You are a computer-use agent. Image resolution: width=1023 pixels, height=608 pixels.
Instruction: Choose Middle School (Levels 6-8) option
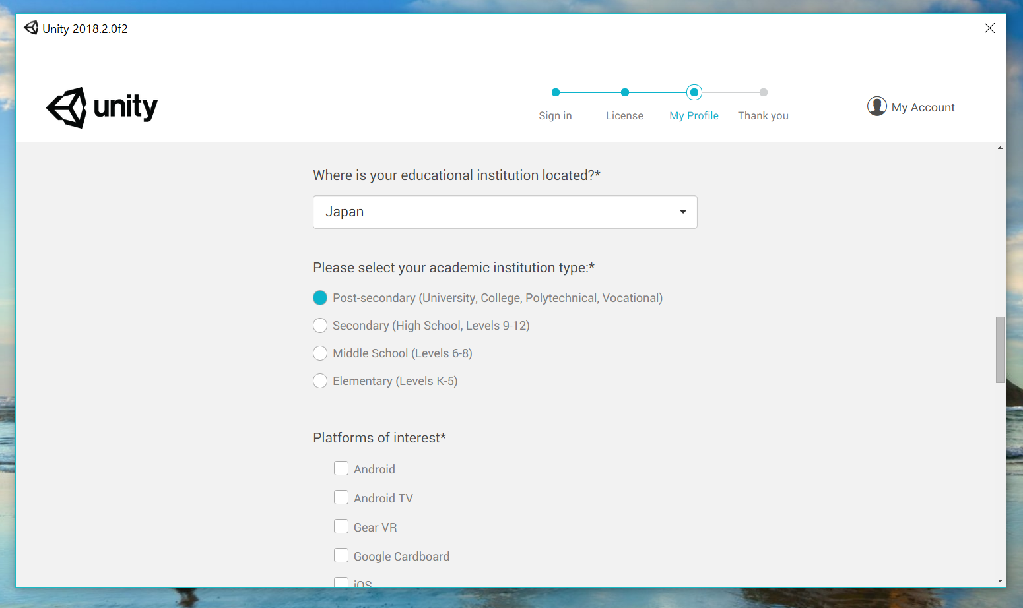pyautogui.click(x=320, y=353)
